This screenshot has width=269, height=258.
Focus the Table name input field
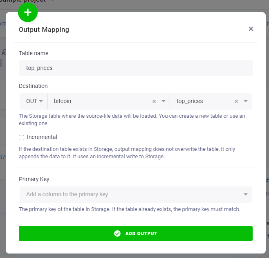[136, 68]
